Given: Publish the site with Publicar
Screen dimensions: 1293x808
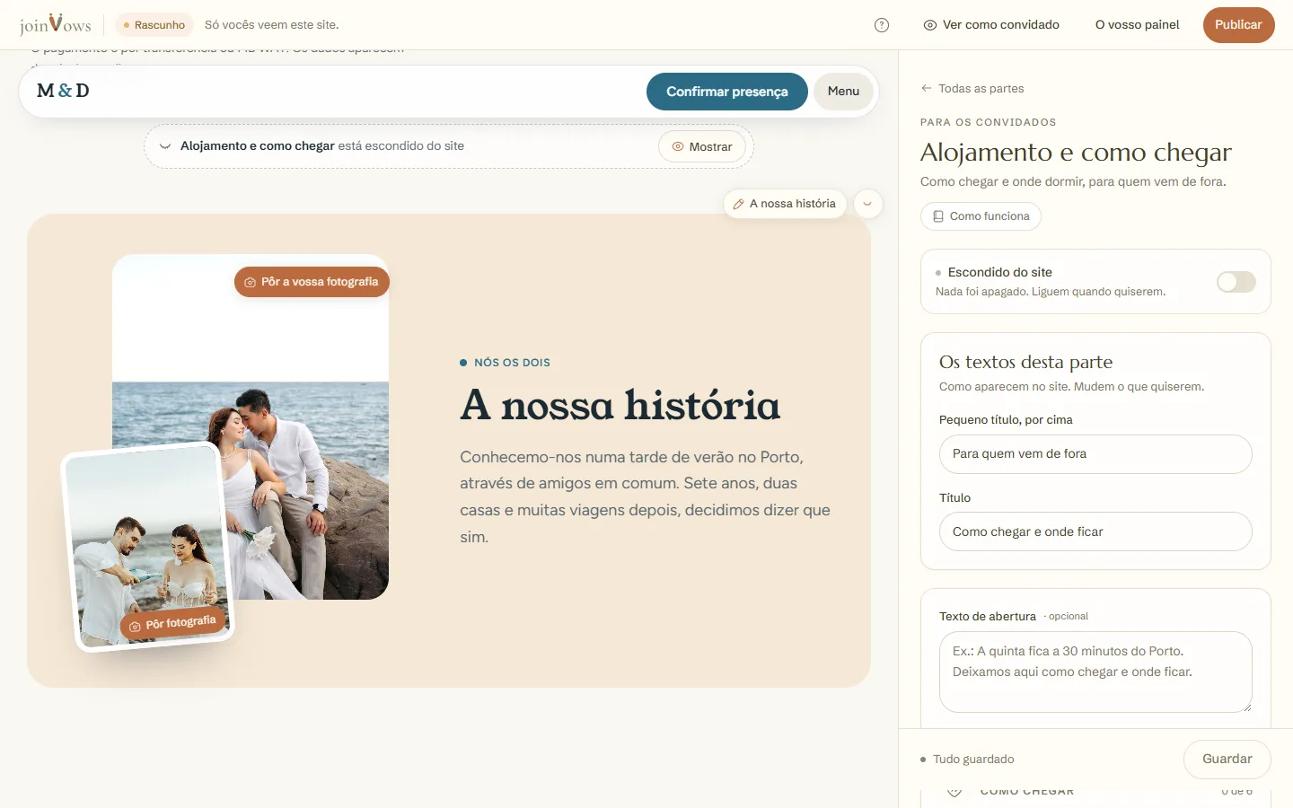Looking at the screenshot, I should [1238, 25].
